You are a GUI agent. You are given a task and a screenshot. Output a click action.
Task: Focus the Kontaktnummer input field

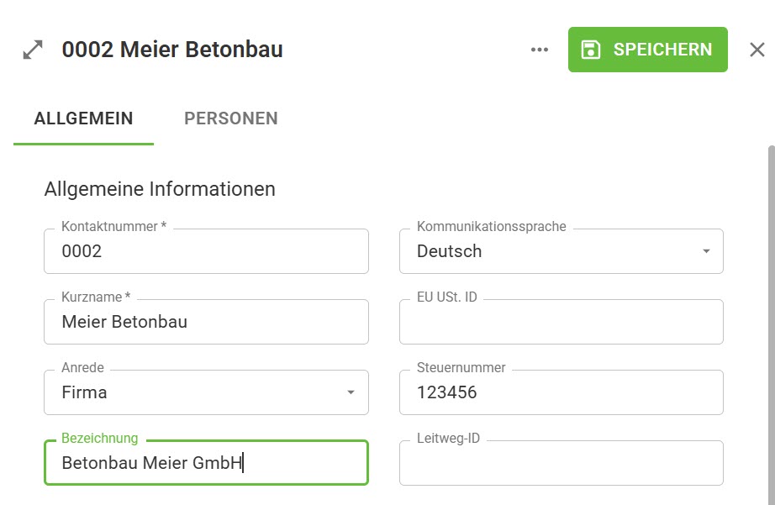pos(206,250)
